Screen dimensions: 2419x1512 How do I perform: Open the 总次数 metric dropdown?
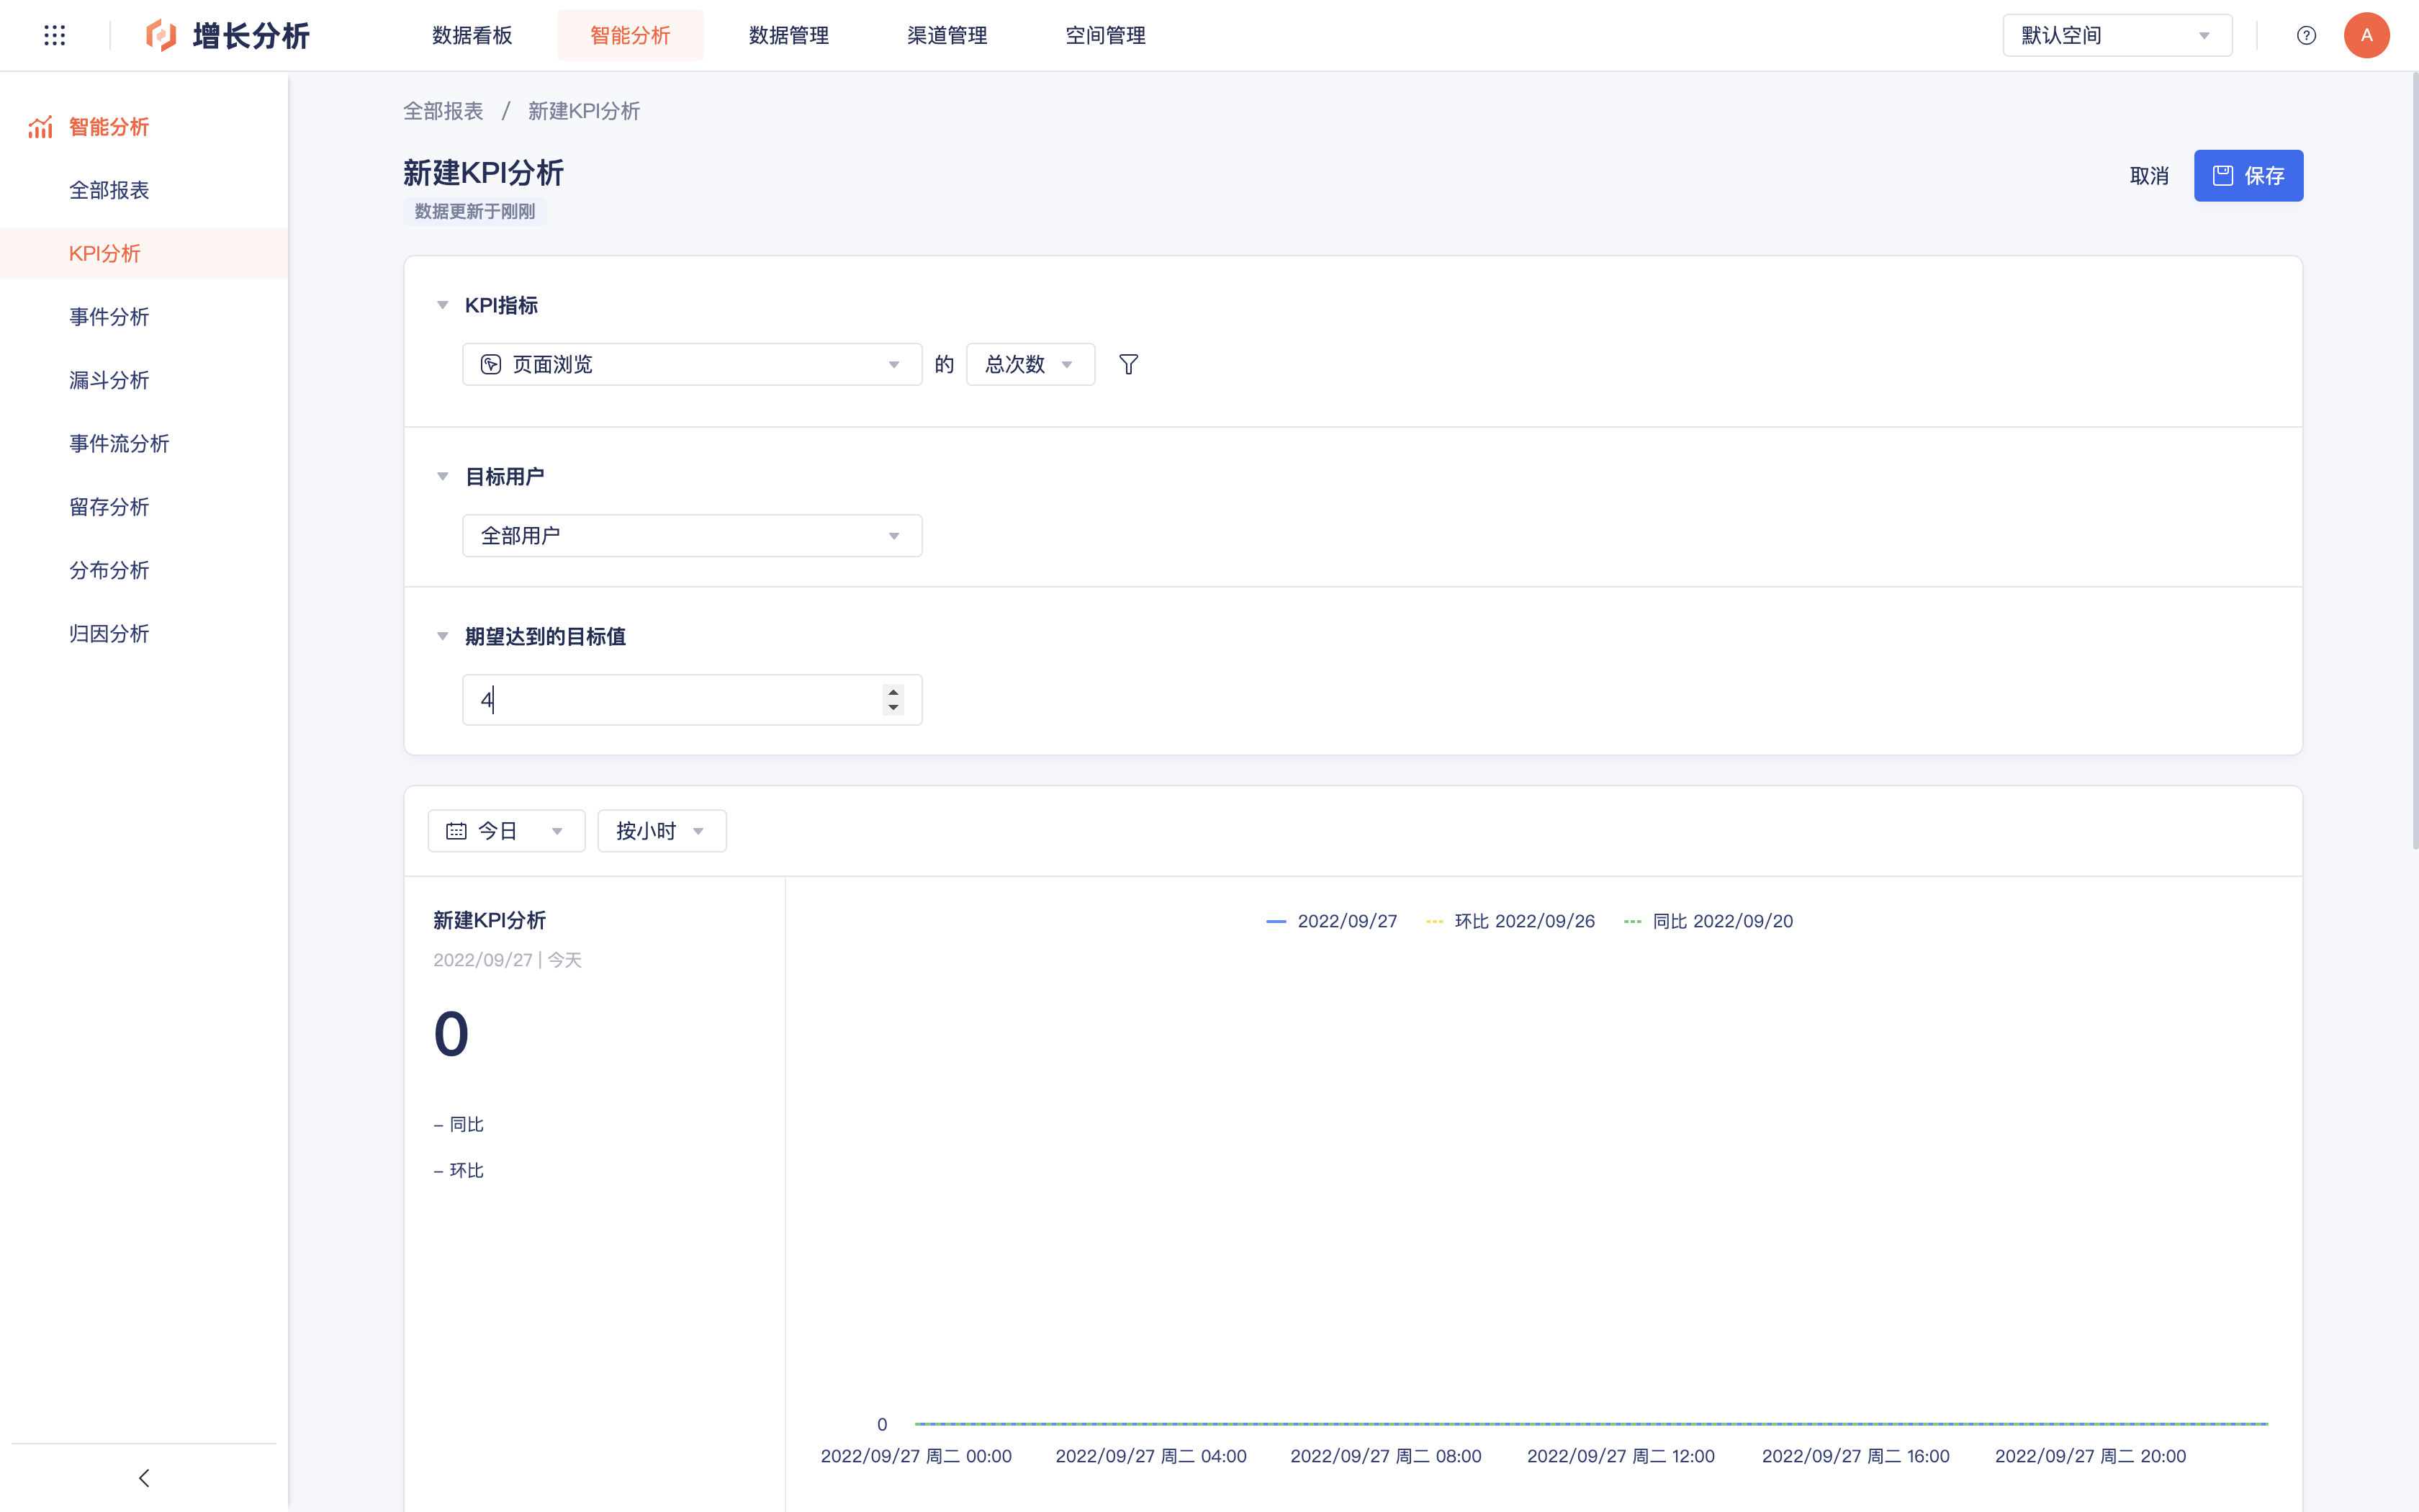1030,365
